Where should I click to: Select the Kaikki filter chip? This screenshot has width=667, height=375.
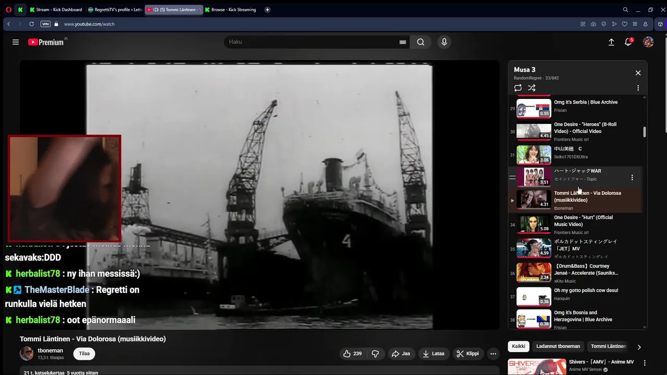(518, 346)
